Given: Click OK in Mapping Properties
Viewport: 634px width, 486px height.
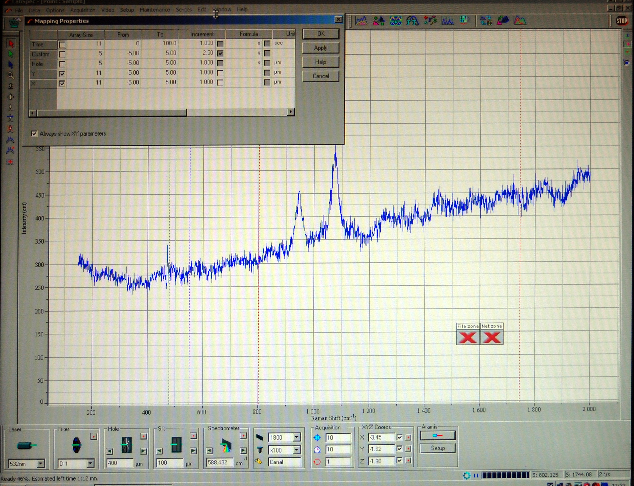Looking at the screenshot, I should [321, 33].
